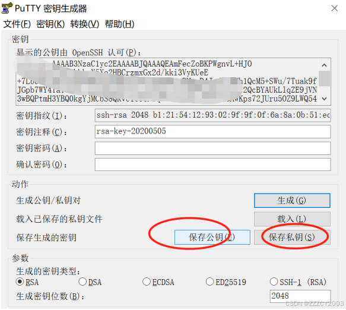Click the 确认密码(O) confirm passphrase field
The height and width of the screenshot is (310, 346).
coord(212,165)
